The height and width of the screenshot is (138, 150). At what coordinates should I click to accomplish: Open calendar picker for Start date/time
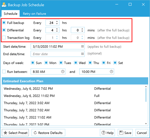click(82, 46)
